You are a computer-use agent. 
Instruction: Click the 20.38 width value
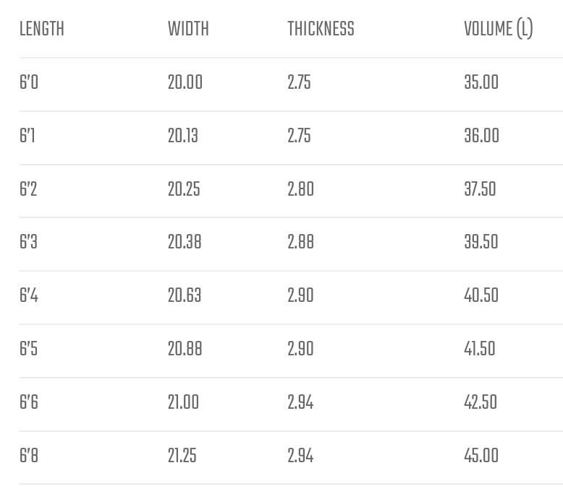185,242
